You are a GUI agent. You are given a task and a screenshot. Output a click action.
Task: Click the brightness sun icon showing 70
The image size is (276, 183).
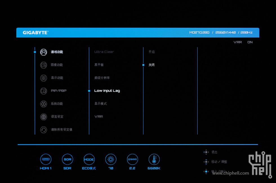coord(111,159)
